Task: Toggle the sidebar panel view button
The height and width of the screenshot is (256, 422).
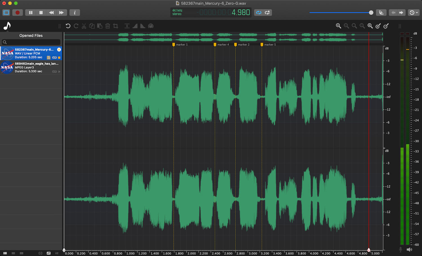Action: [6, 13]
